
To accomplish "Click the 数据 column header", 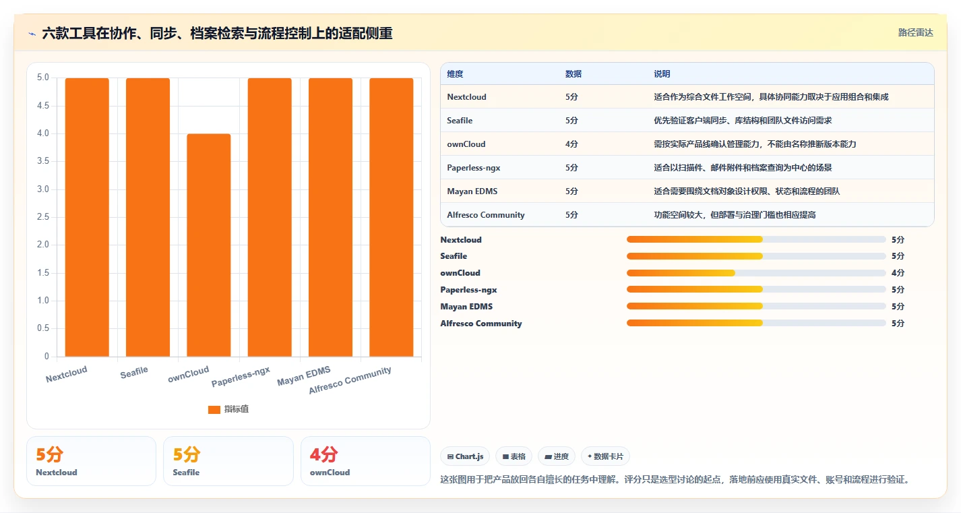I will [573, 74].
